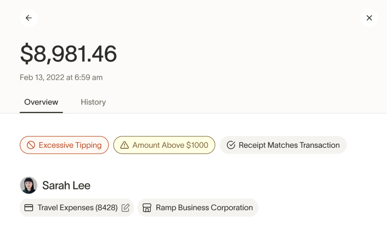Open the Amount Above $1000 warning
The width and height of the screenshot is (387, 239).
click(x=164, y=145)
